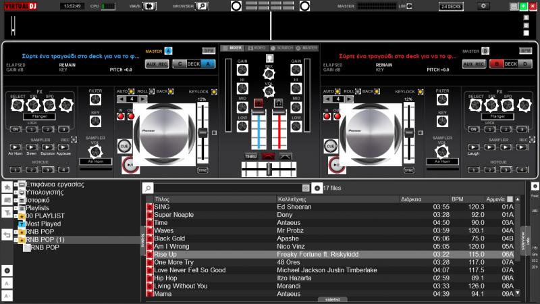540x304 pixels.
Task: Click the left deck AUX REC button
Action: pyautogui.click(x=157, y=64)
